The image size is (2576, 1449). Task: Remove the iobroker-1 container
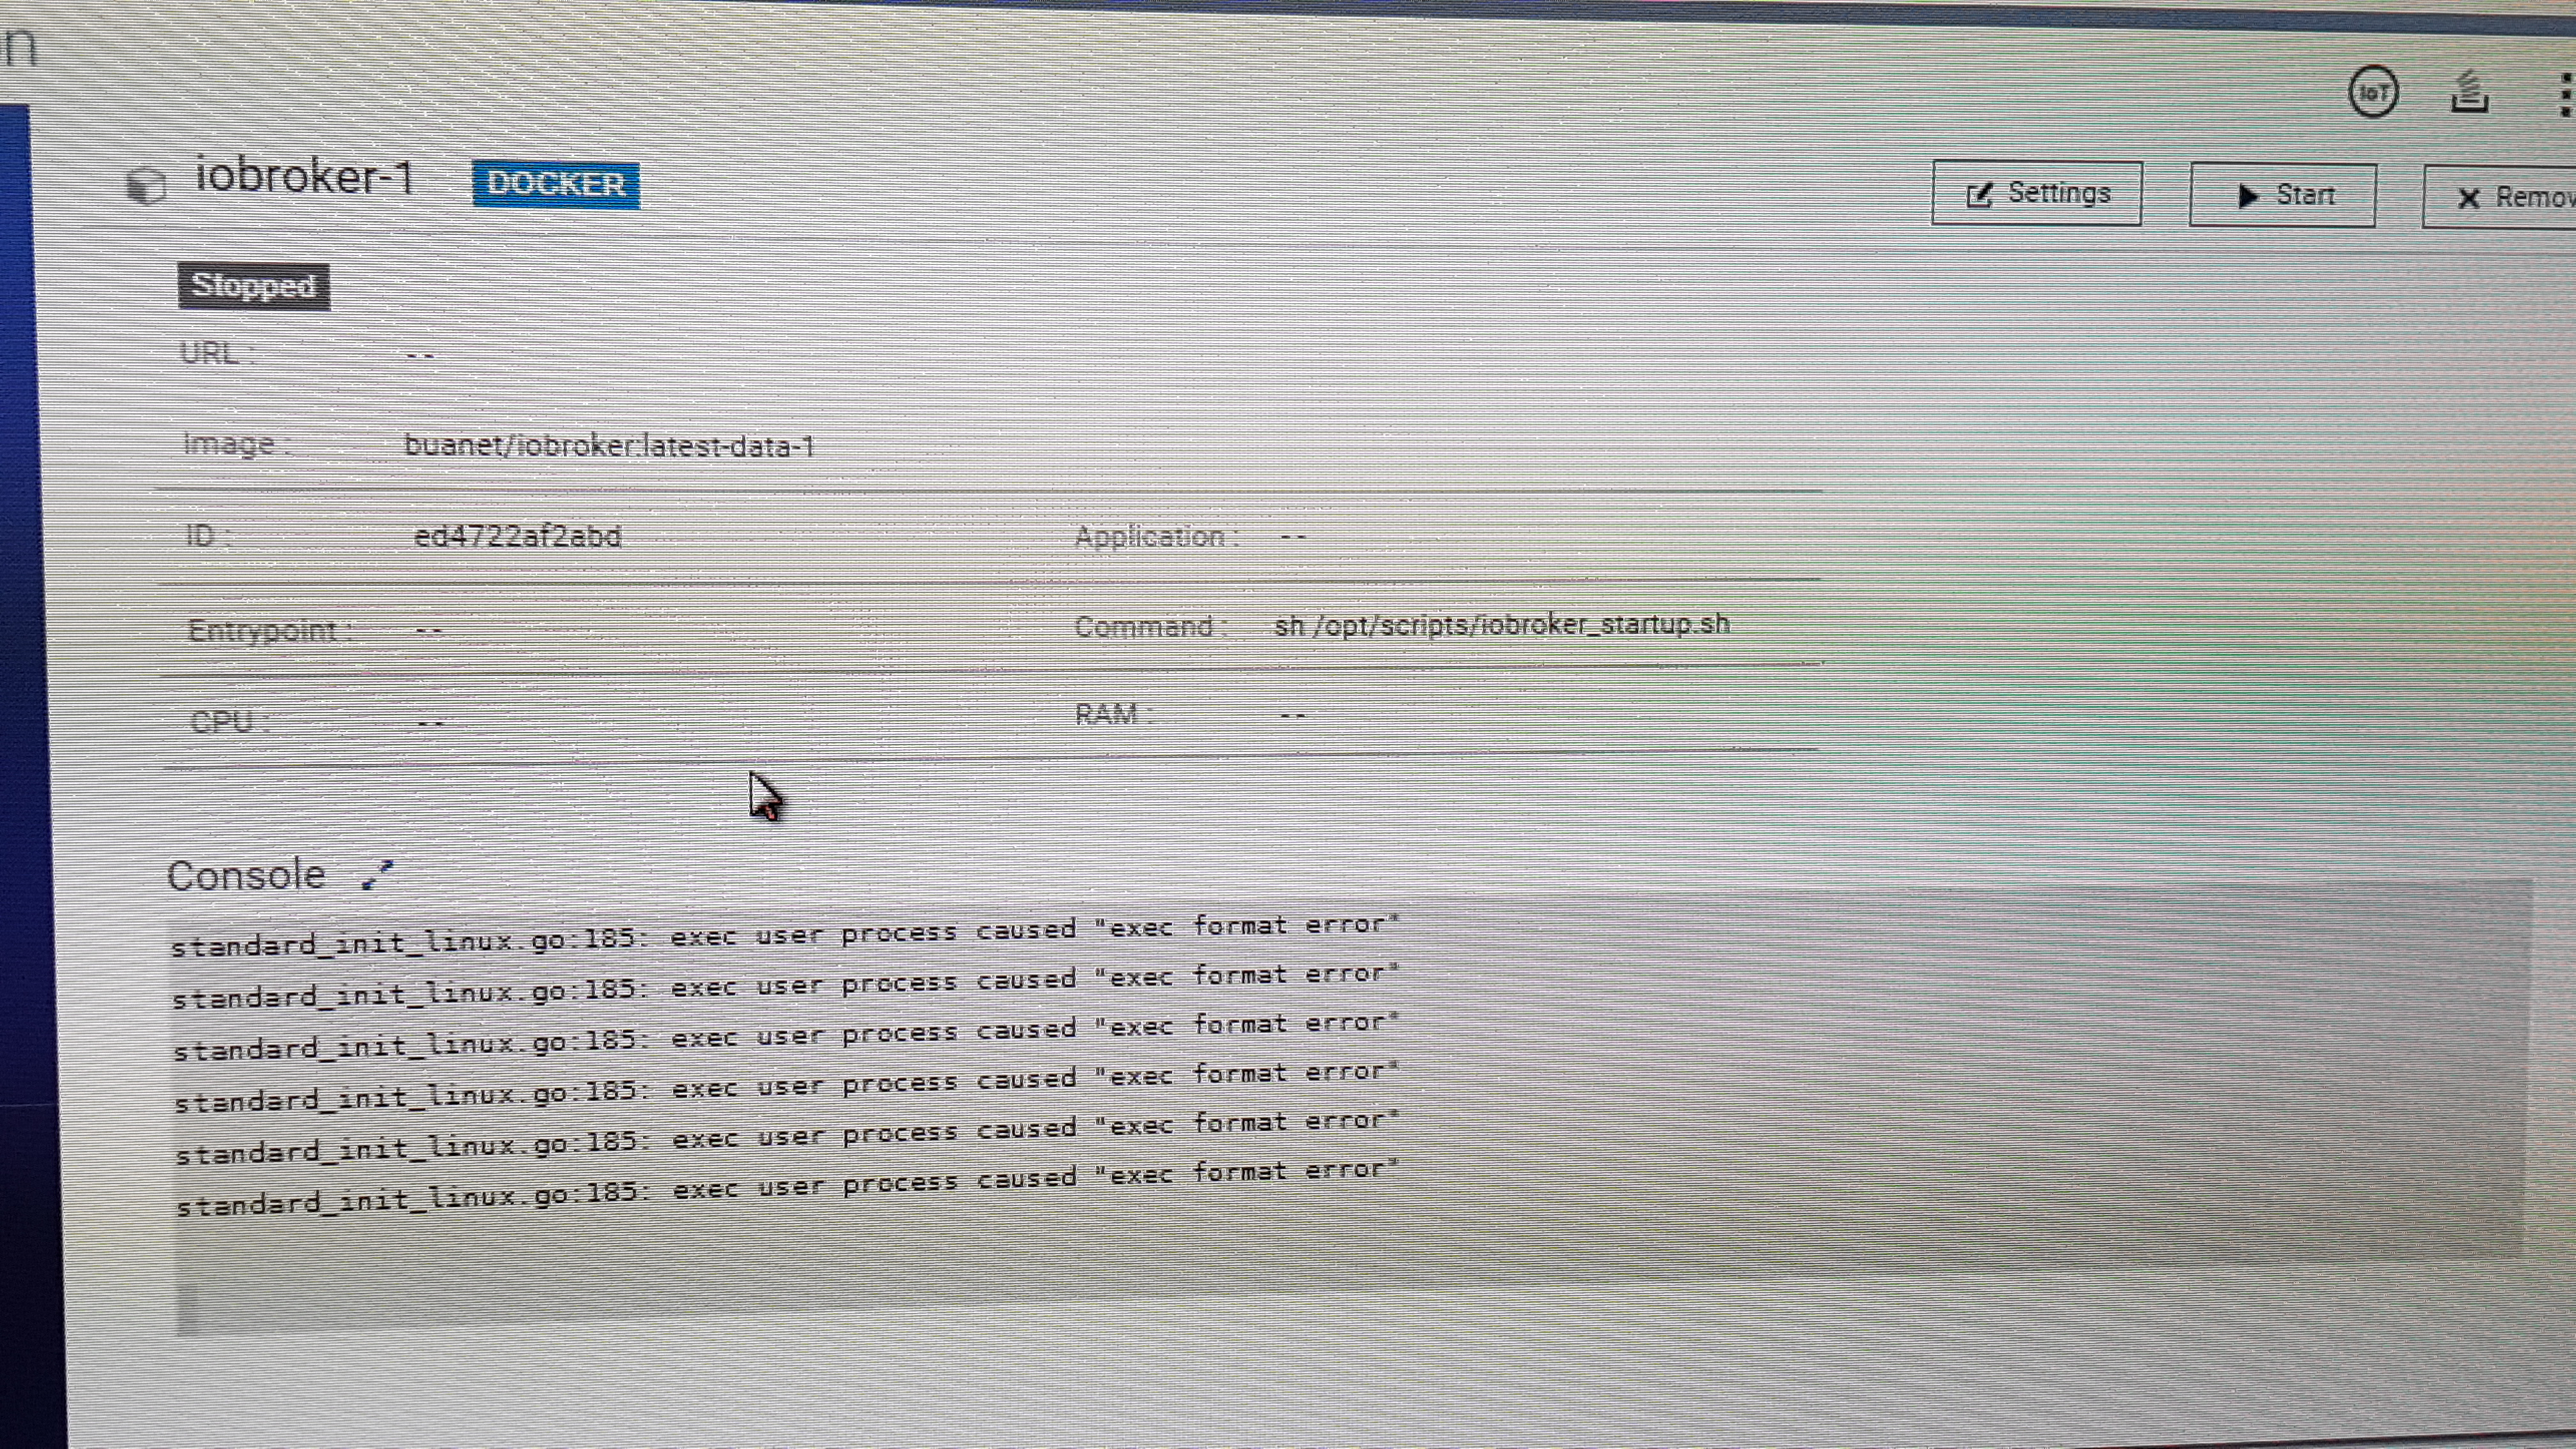pos(2500,197)
